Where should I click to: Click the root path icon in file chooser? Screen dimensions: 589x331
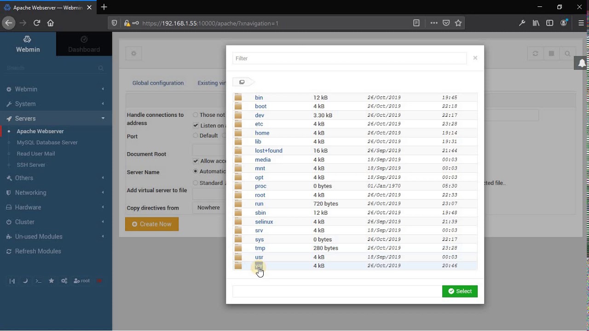(242, 82)
